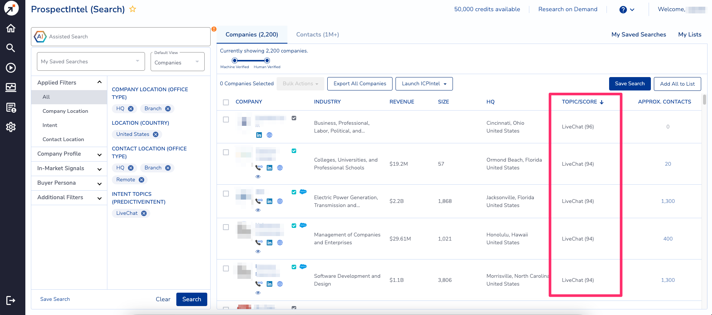Click the Export All Companies button
Screen dimensions: 712x315
[359, 84]
